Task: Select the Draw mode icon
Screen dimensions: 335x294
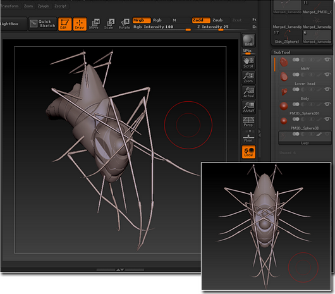Action: click(x=80, y=24)
